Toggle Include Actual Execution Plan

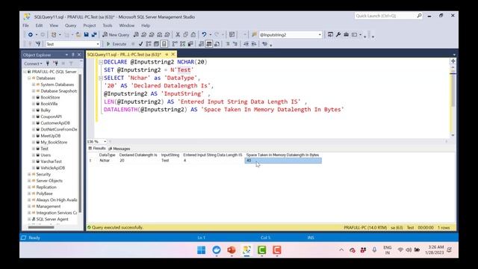175,44
